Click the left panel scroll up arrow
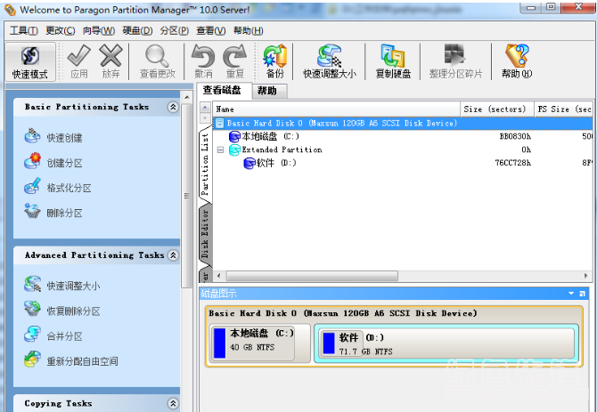 coord(186,97)
